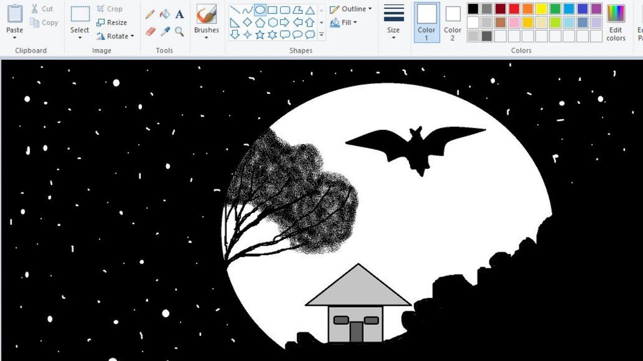Click the house door on canvas

356,332
